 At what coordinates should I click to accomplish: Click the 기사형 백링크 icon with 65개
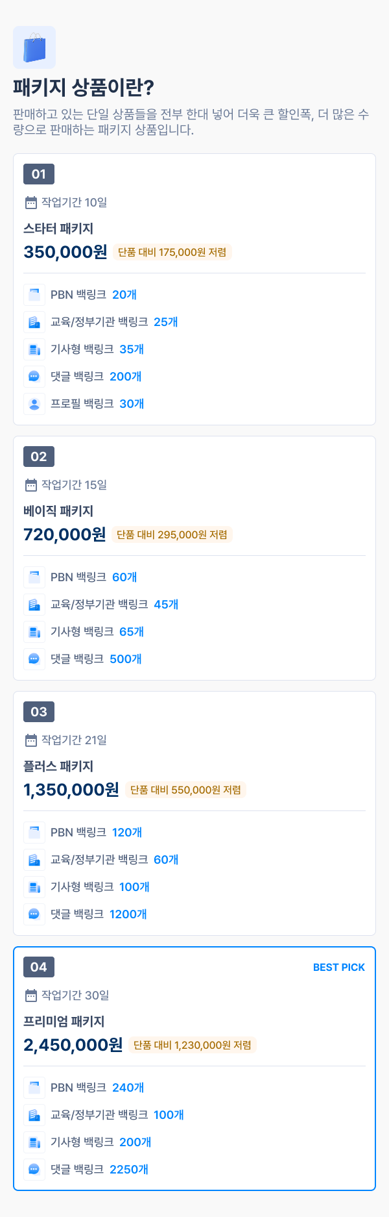pyautogui.click(x=34, y=632)
